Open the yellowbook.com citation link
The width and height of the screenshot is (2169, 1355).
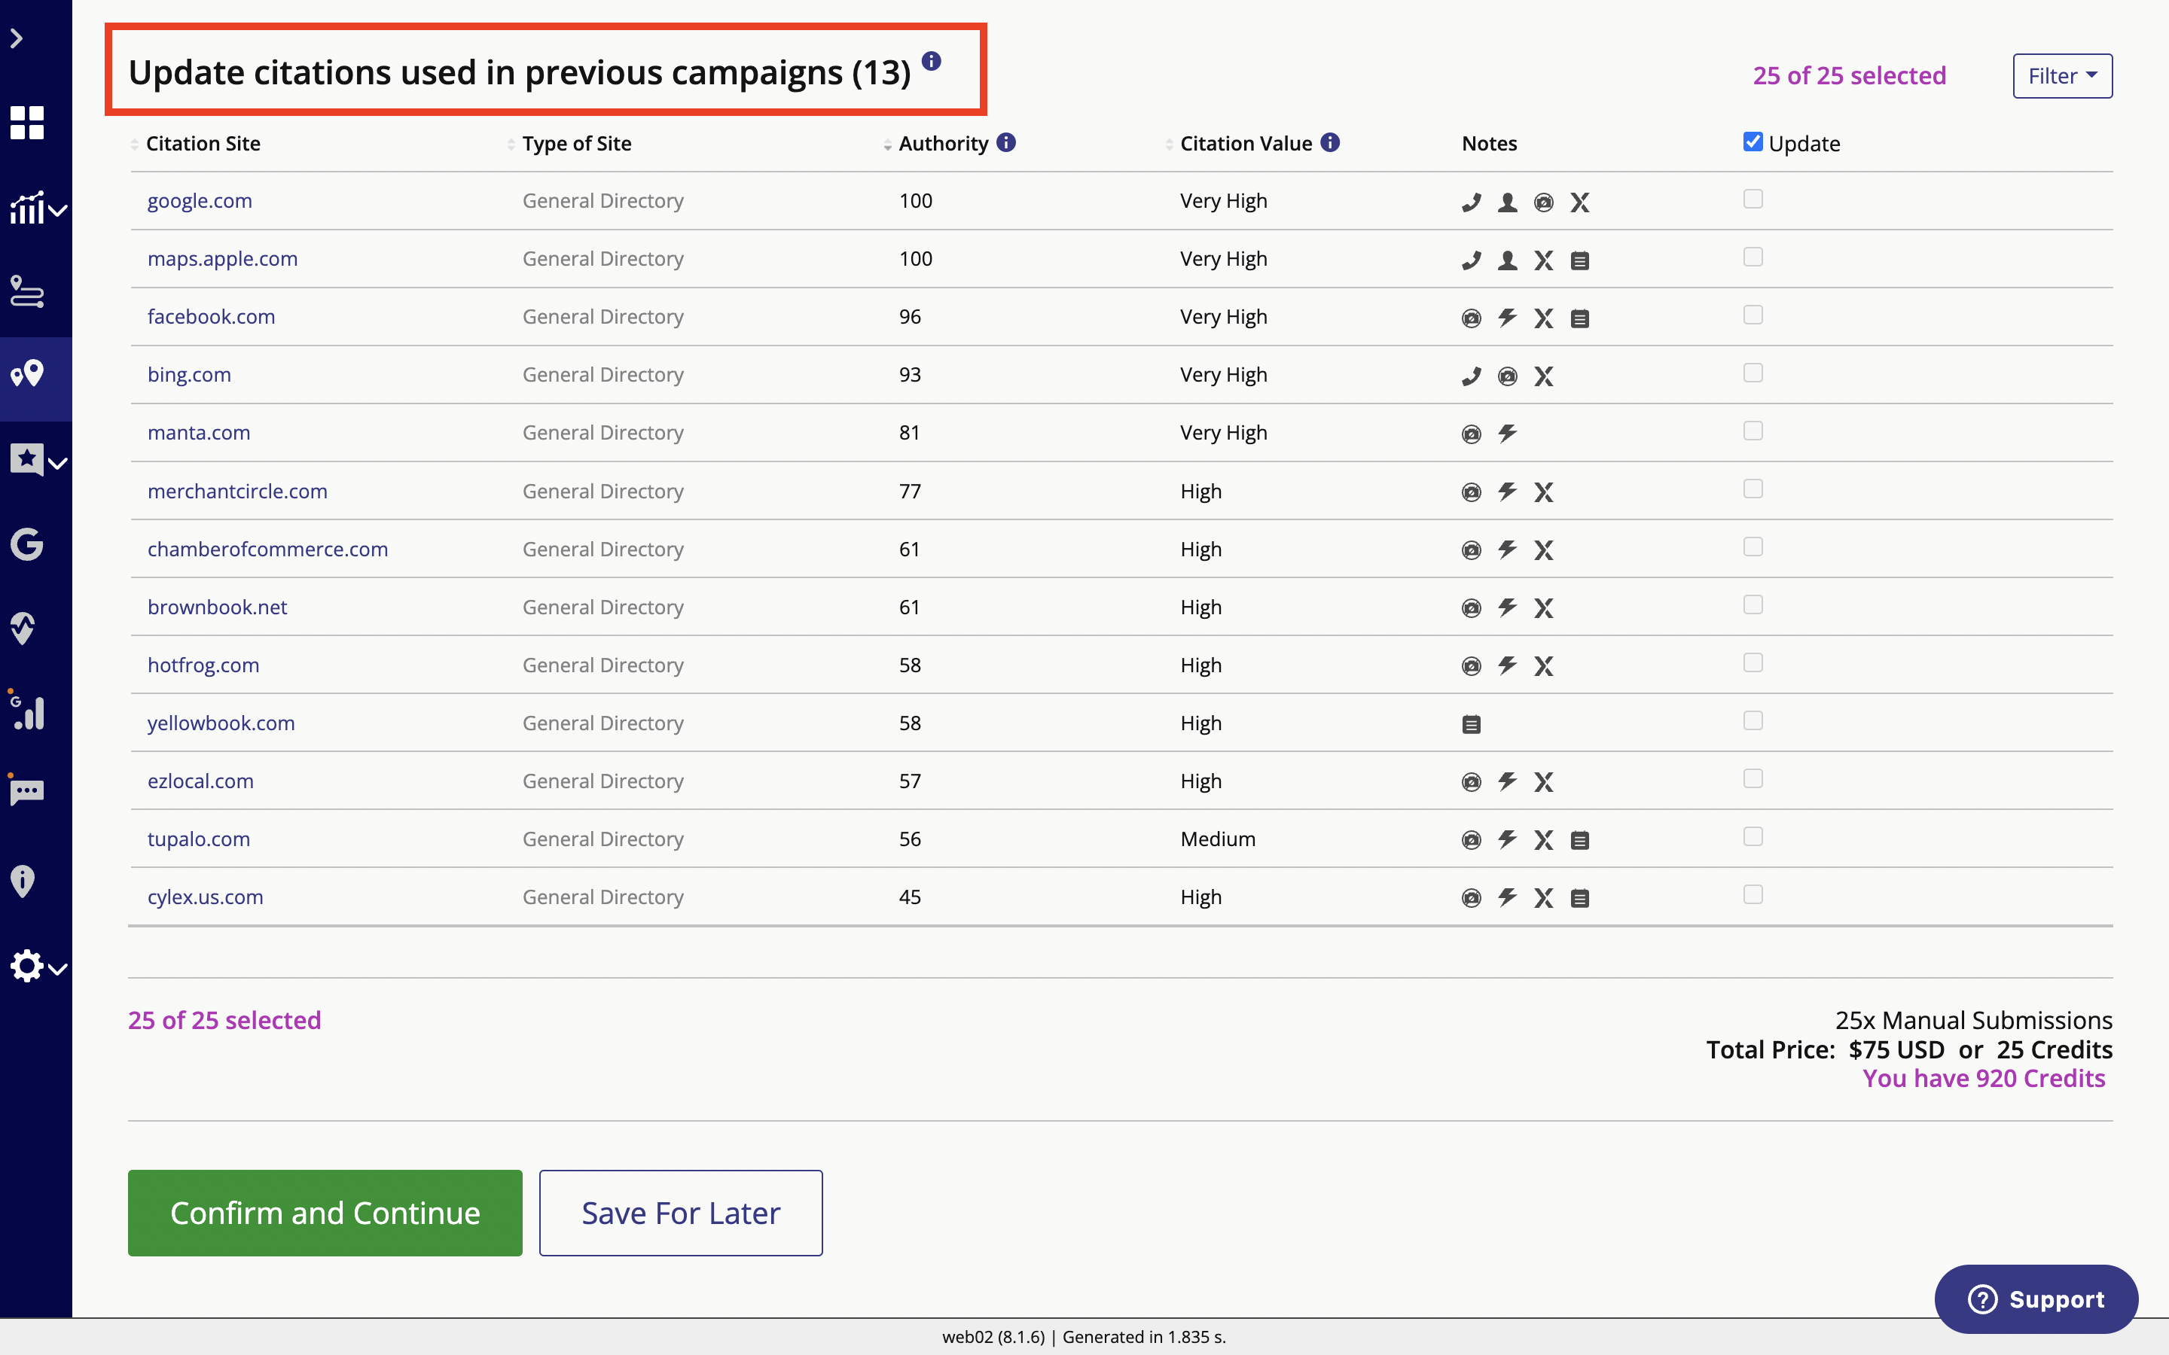click(x=221, y=723)
